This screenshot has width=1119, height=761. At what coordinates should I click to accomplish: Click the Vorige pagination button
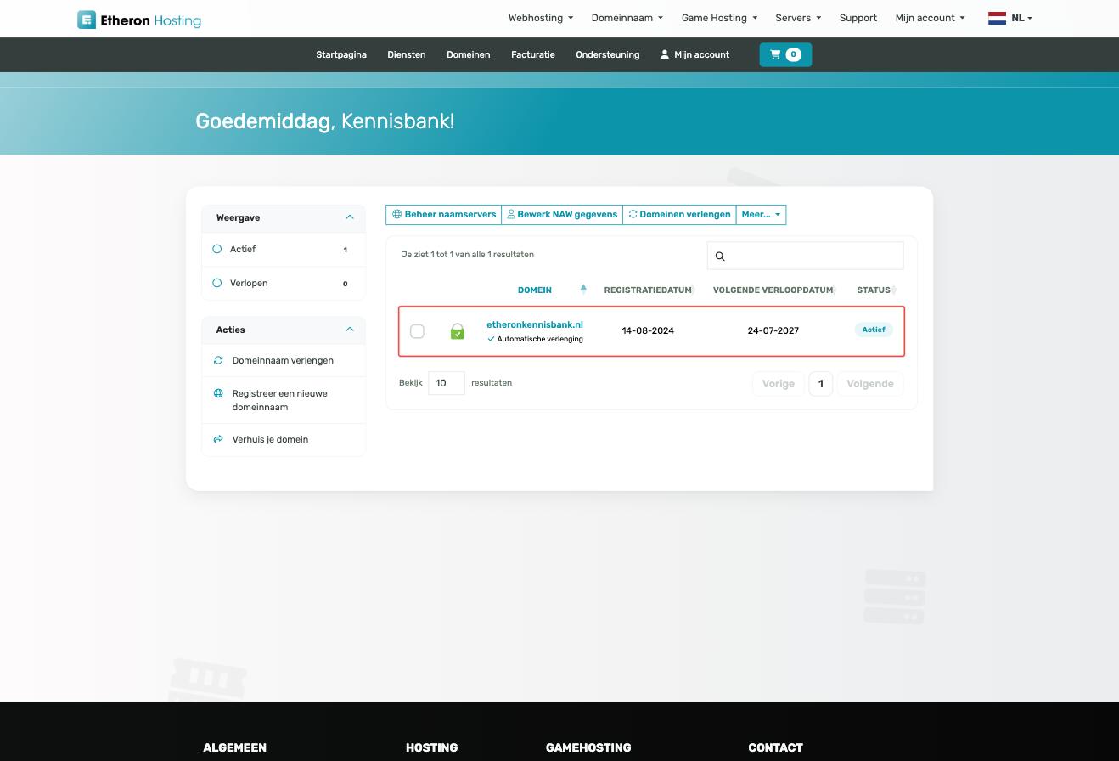coord(779,384)
